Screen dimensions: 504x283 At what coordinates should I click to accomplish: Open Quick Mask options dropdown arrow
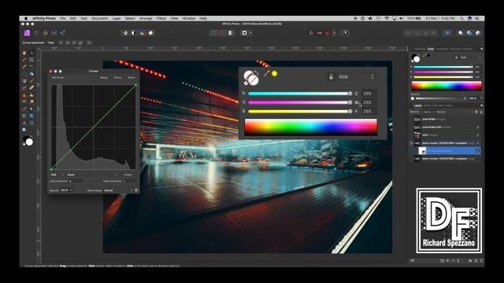click(250, 33)
